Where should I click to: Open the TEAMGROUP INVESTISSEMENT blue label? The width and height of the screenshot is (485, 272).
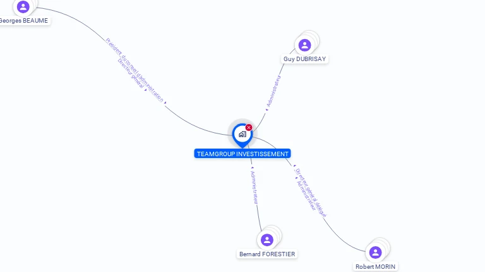pyautogui.click(x=242, y=154)
